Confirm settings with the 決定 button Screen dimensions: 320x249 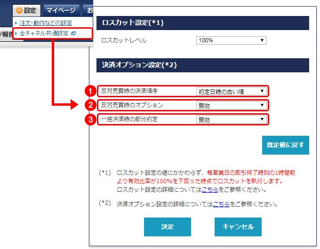pyautogui.click(x=167, y=226)
